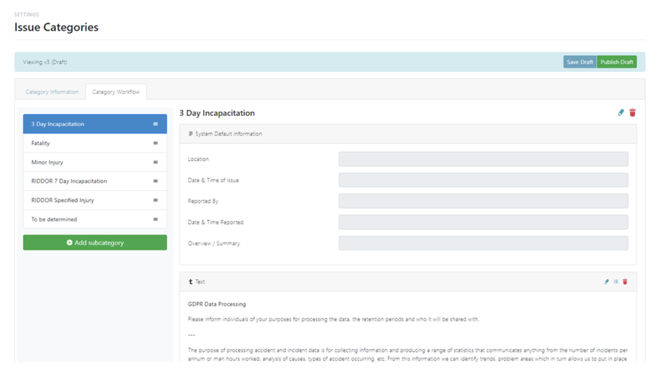
Task: Click the 'System Default Information' header text
Action: coord(229,134)
